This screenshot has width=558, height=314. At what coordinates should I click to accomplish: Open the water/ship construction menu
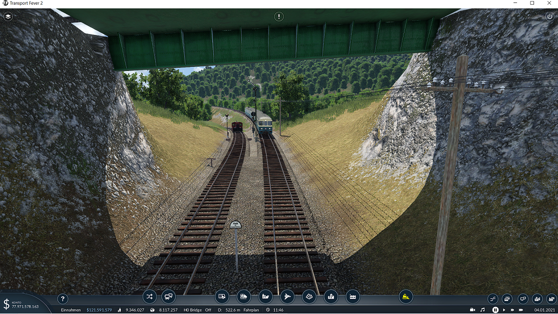[x=266, y=296]
